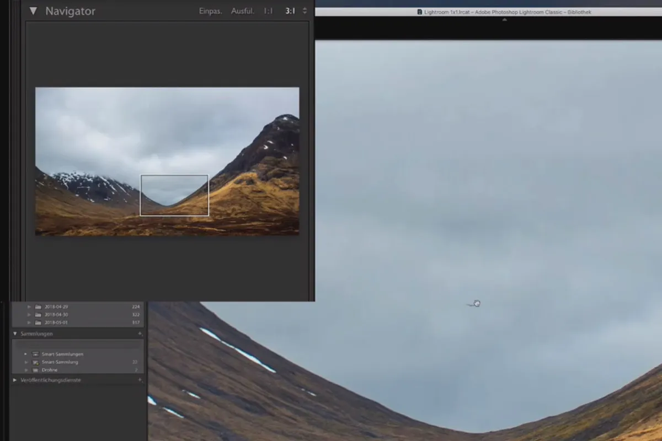Click the top panel reveal arrow
The height and width of the screenshot is (441, 662).
pyautogui.click(x=504, y=19)
